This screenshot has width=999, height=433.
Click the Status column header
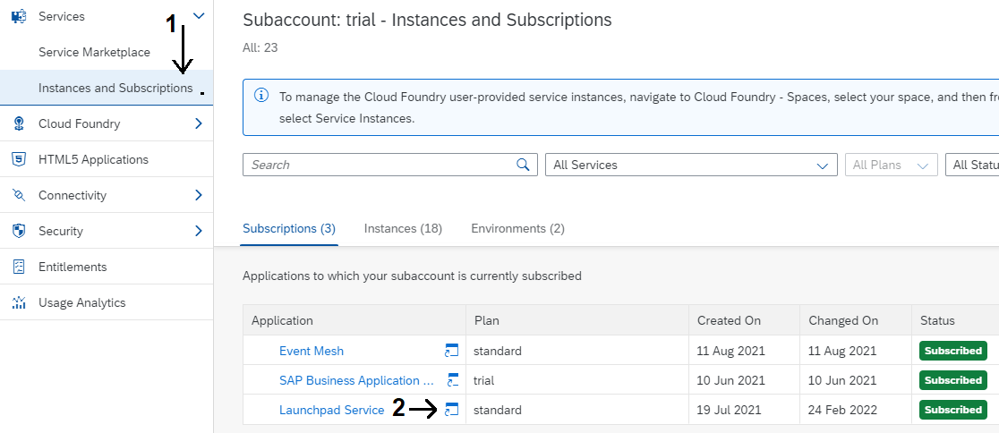pyautogui.click(x=955, y=320)
